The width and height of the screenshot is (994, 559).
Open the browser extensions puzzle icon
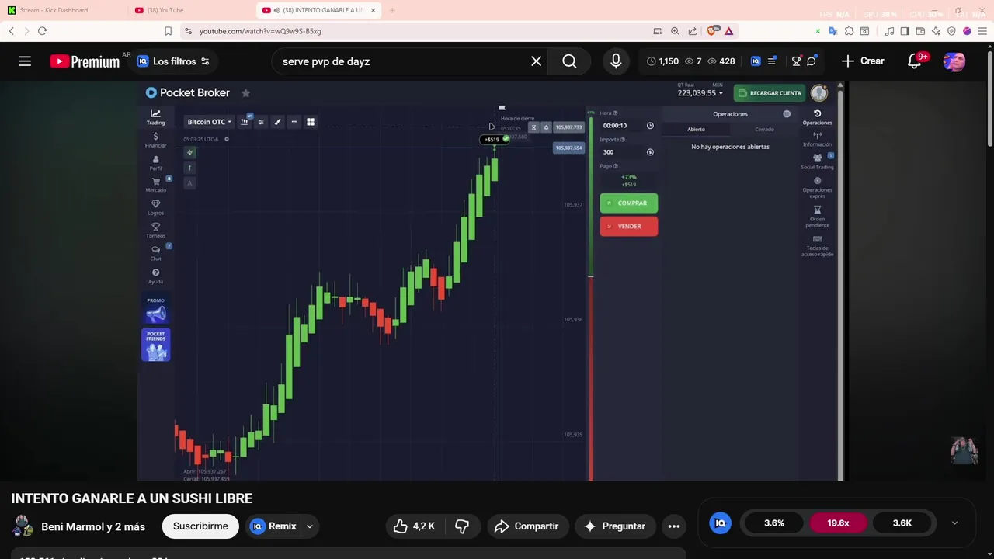coord(849,31)
